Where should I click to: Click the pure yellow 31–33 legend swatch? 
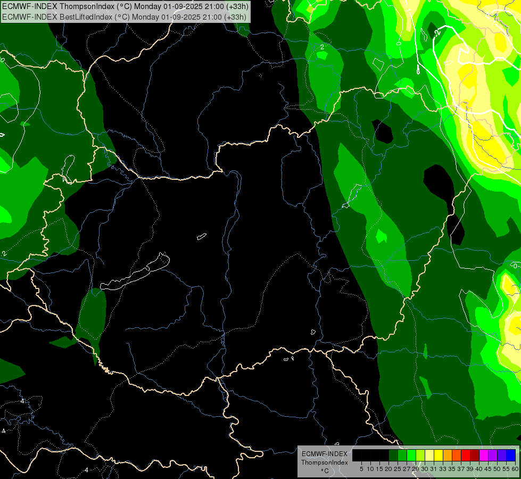[x=439, y=456]
